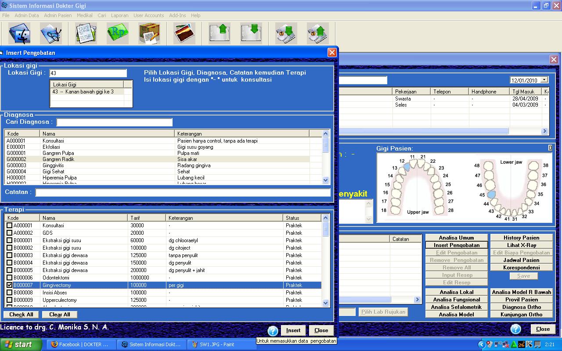Viewport: 562px width, 351px height.
Task: Click Insert to add the treatment
Action: (x=293, y=330)
